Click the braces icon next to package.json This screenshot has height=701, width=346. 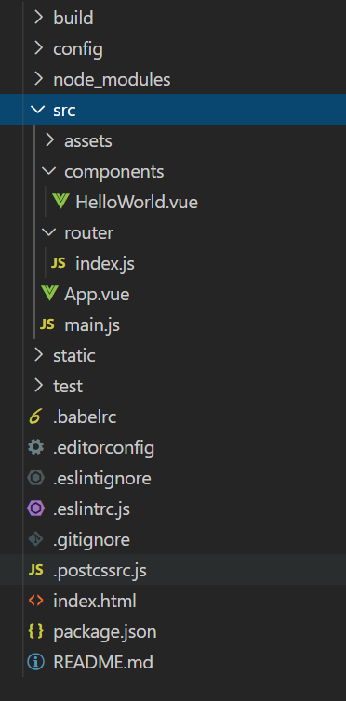[x=35, y=631]
